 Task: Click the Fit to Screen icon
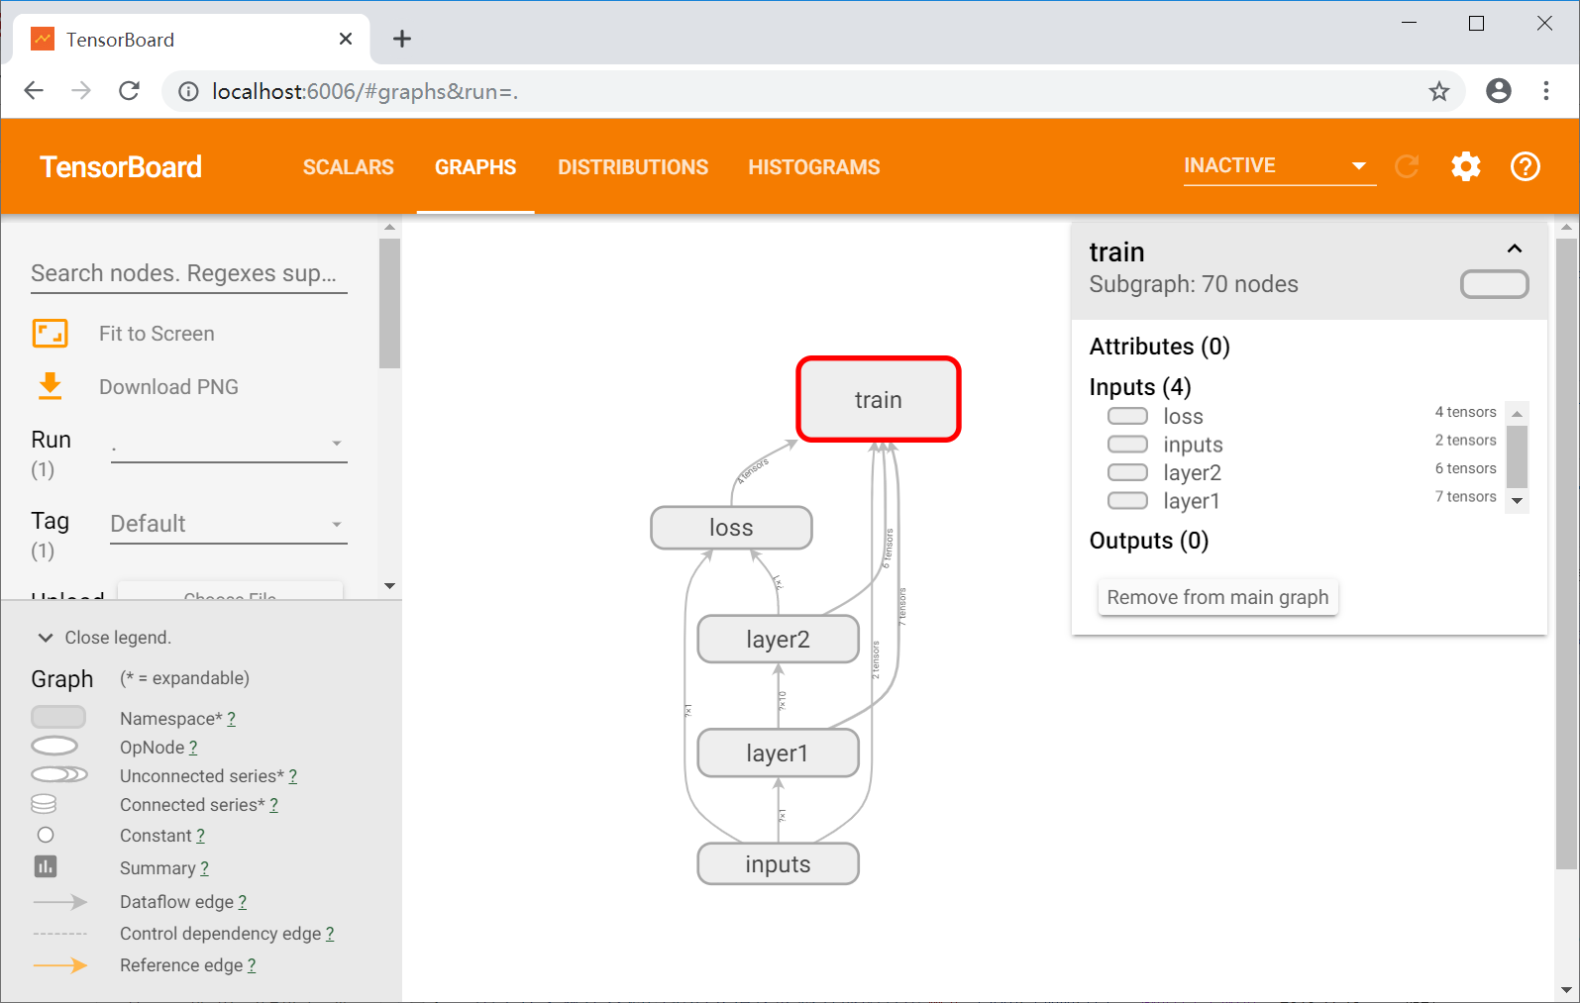[50, 334]
